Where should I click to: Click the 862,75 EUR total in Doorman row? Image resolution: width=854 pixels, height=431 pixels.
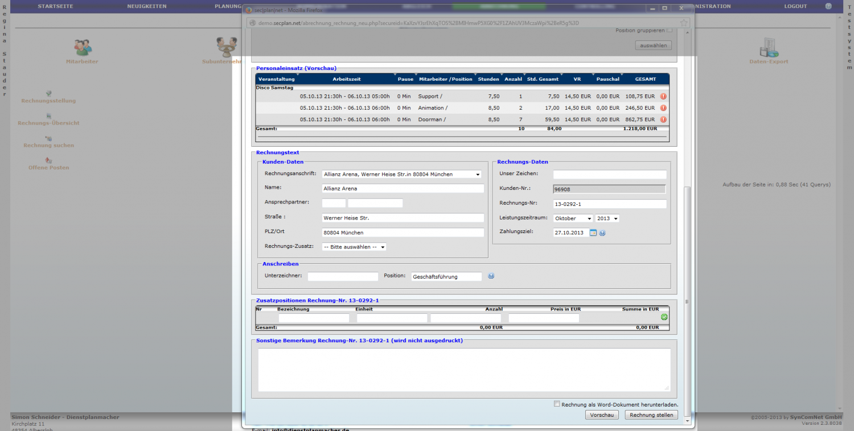(640, 119)
